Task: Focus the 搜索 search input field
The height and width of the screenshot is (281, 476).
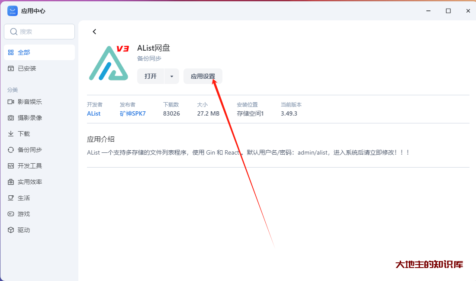Action: [39, 32]
